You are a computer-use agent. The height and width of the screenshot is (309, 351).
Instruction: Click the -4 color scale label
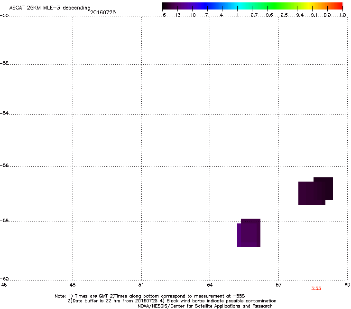point(221,15)
